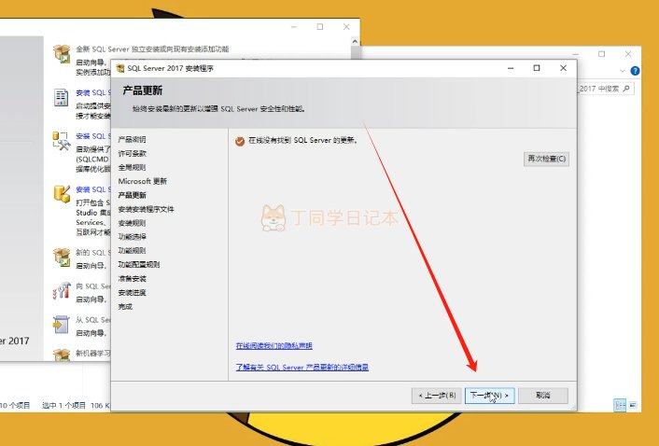This screenshot has height=446, width=659.
Task: Click 从 SQL Se heading in Installation Center
Action: coord(93,320)
